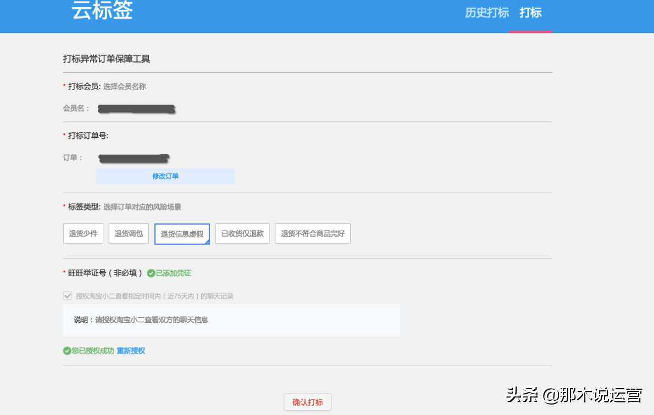The width and height of the screenshot is (654, 415).
Task: Click the green check icon beside 您已授权成功
Action: (x=66, y=351)
